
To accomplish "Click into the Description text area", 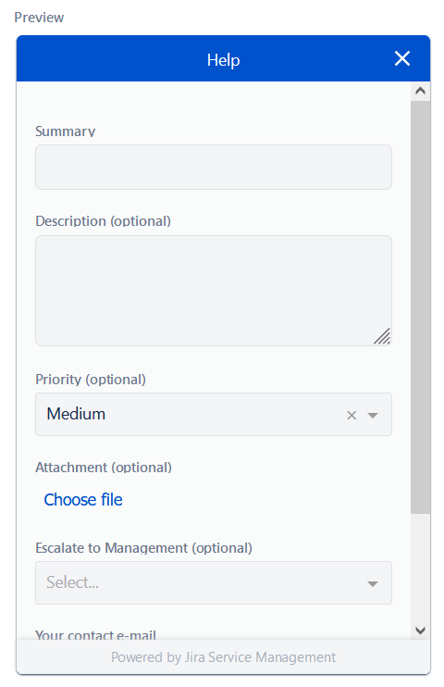I will click(214, 291).
